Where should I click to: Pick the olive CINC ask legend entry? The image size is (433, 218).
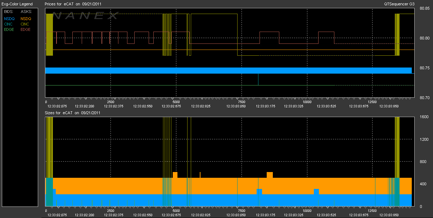click(25, 24)
